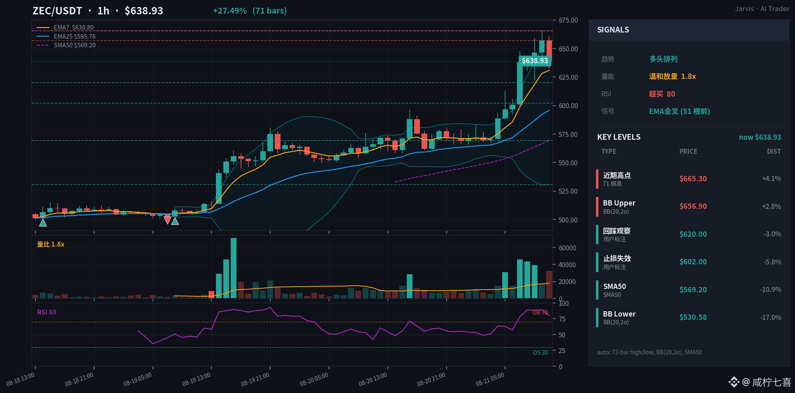
Task: Click the BB Lower row label
Action: click(x=619, y=314)
